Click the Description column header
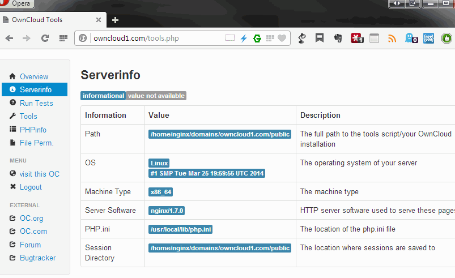The image size is (455, 278). pyautogui.click(x=320, y=115)
